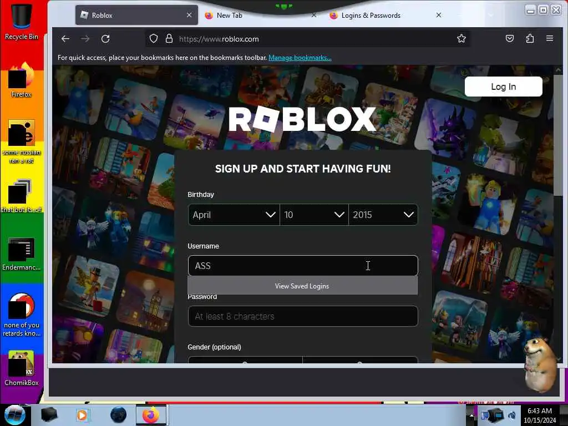
Task: Click the Log In button
Action: [x=503, y=87]
